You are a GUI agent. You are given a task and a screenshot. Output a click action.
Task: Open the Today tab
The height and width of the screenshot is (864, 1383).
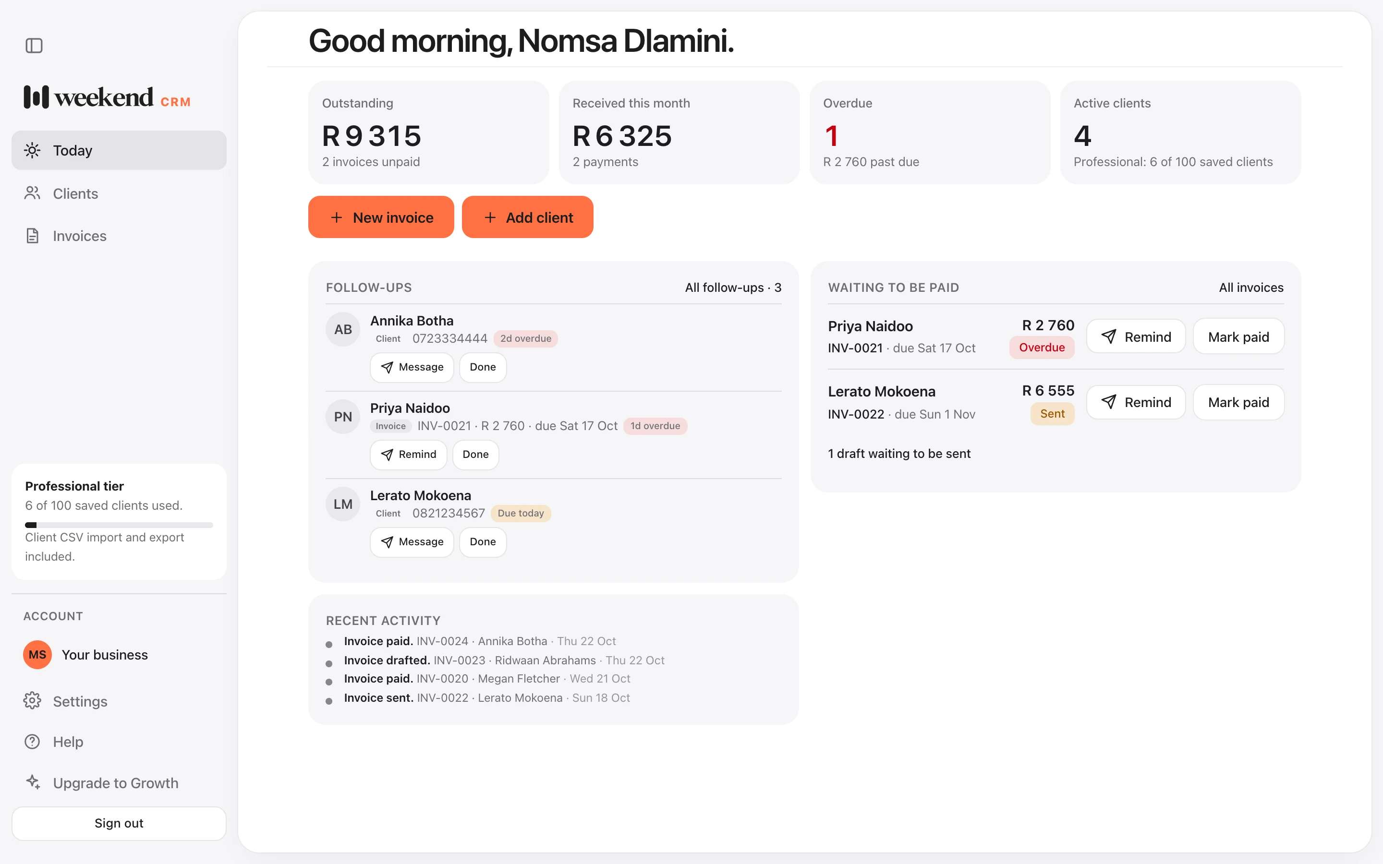(119, 150)
